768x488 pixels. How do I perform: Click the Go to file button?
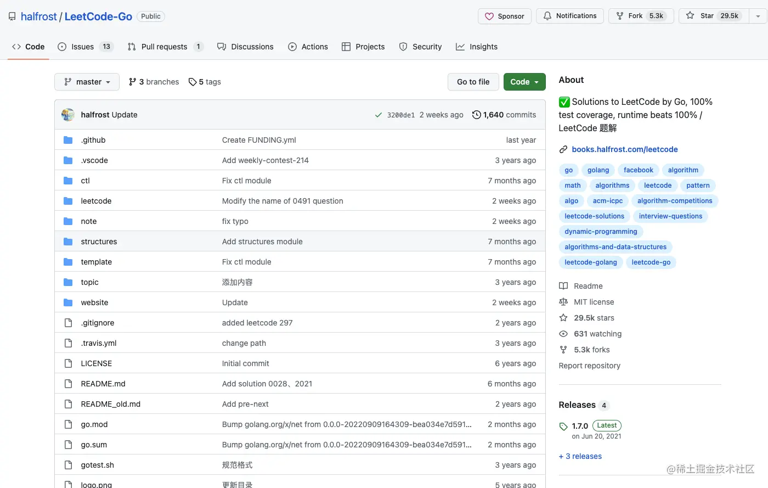coord(473,82)
